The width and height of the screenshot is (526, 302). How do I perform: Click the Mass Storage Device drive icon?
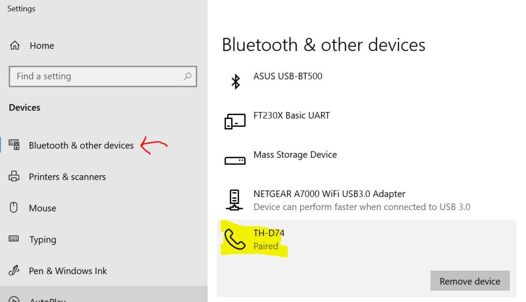click(x=235, y=161)
